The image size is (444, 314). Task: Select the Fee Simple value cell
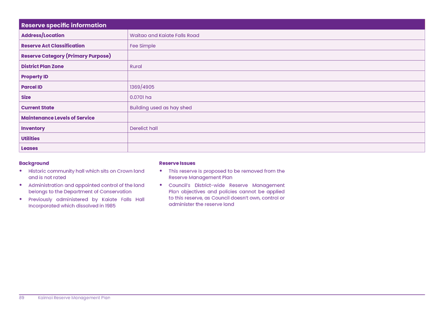(142, 45)
